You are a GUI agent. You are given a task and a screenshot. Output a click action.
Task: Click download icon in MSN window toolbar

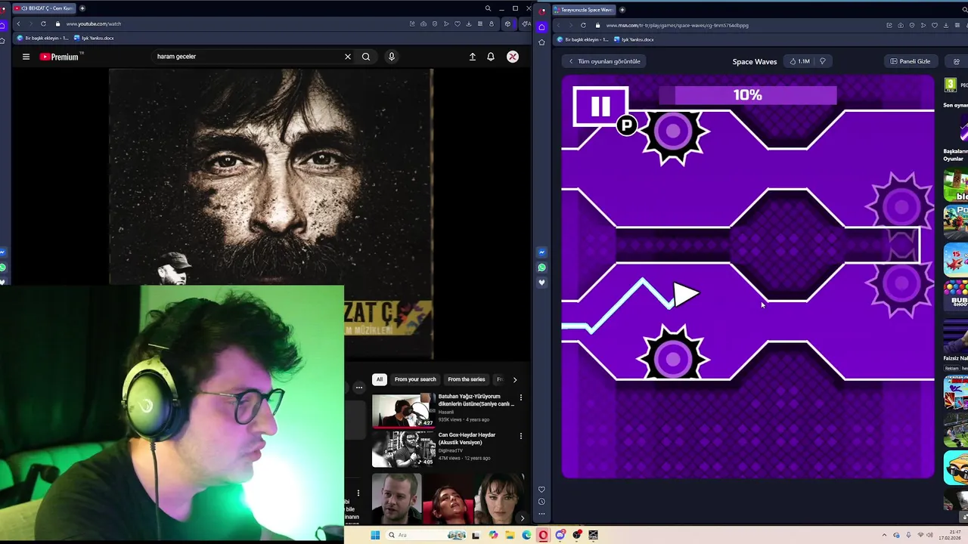tap(946, 25)
